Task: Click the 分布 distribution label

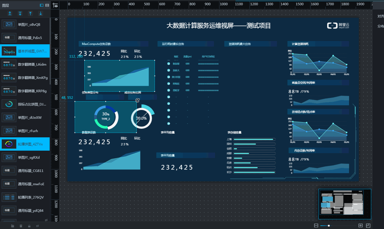Action: (381, 26)
